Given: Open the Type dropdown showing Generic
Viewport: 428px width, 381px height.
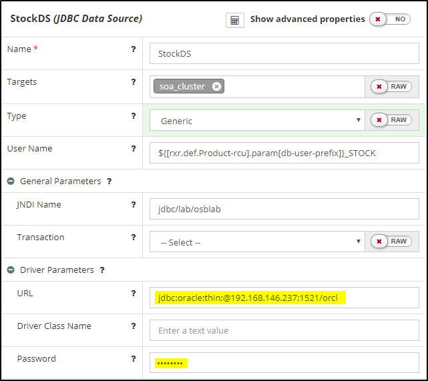Looking at the screenshot, I should pos(257,121).
